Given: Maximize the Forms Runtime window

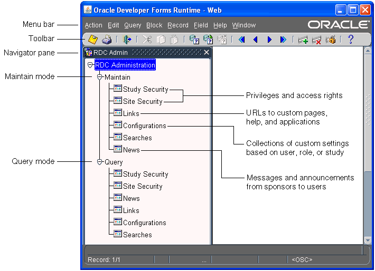Looking at the screenshot, I should [x=353, y=10].
